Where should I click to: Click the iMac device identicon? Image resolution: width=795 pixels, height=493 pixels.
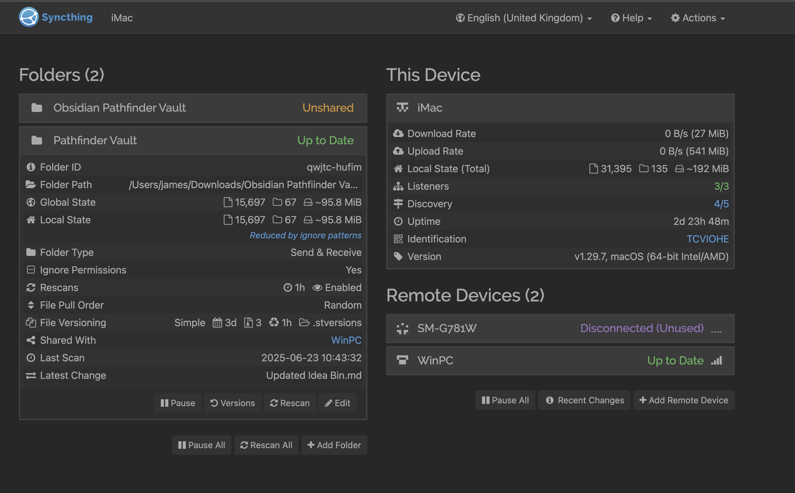point(403,108)
